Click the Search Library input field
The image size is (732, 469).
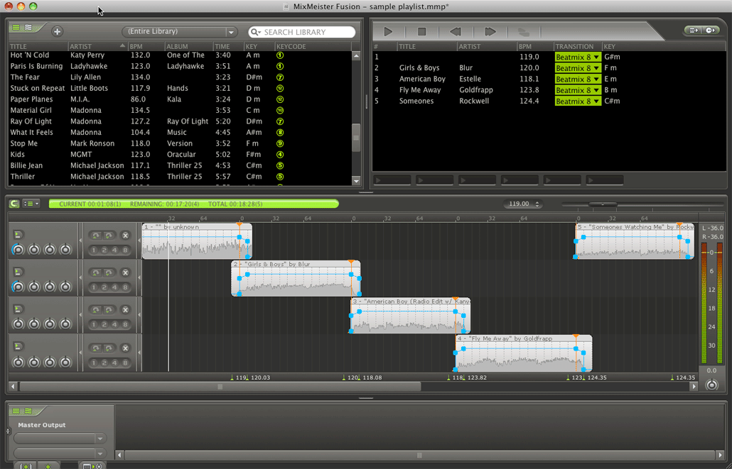point(307,32)
